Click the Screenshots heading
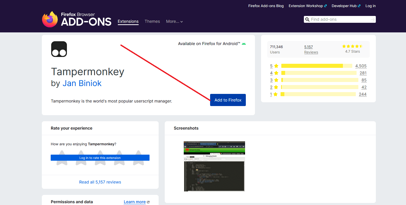The height and width of the screenshot is (205, 406). 186,128
